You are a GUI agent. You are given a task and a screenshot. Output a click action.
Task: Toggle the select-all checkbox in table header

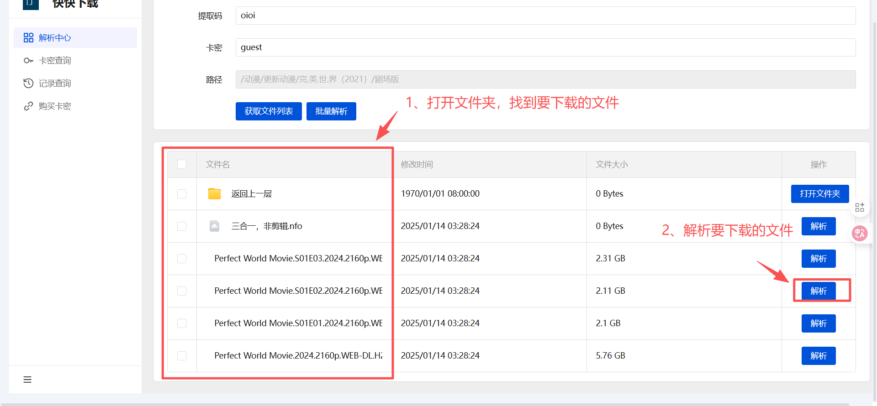pos(182,164)
